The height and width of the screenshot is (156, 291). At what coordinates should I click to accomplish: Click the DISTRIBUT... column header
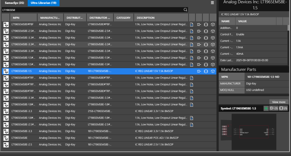[x=75, y=18]
